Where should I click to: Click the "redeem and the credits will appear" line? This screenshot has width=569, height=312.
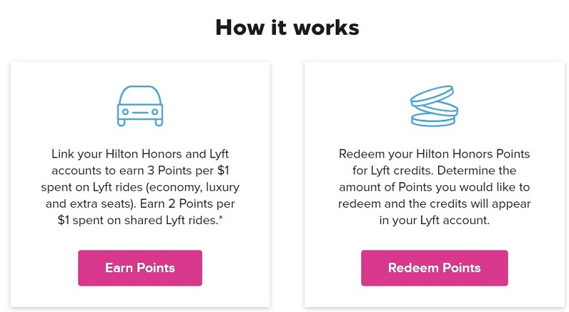click(435, 204)
